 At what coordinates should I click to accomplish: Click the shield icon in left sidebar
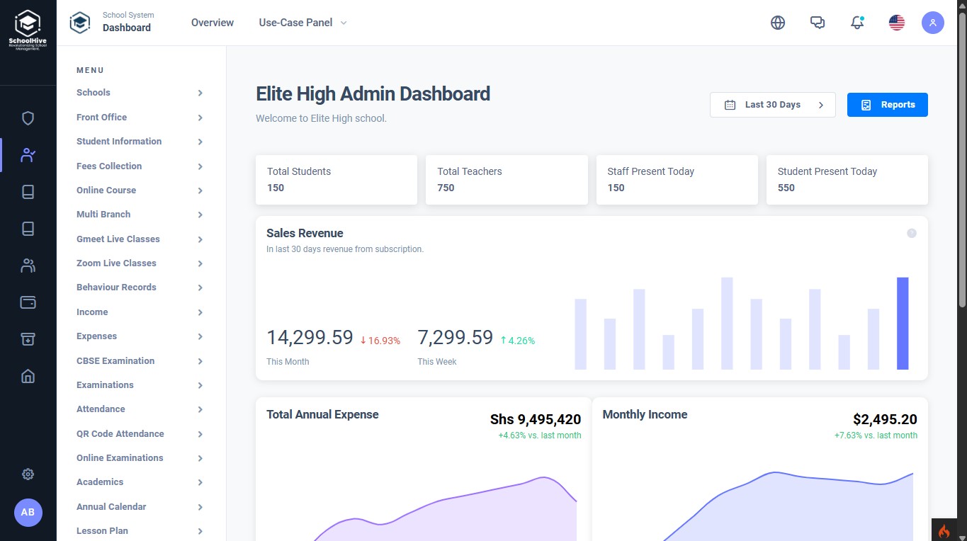(28, 118)
